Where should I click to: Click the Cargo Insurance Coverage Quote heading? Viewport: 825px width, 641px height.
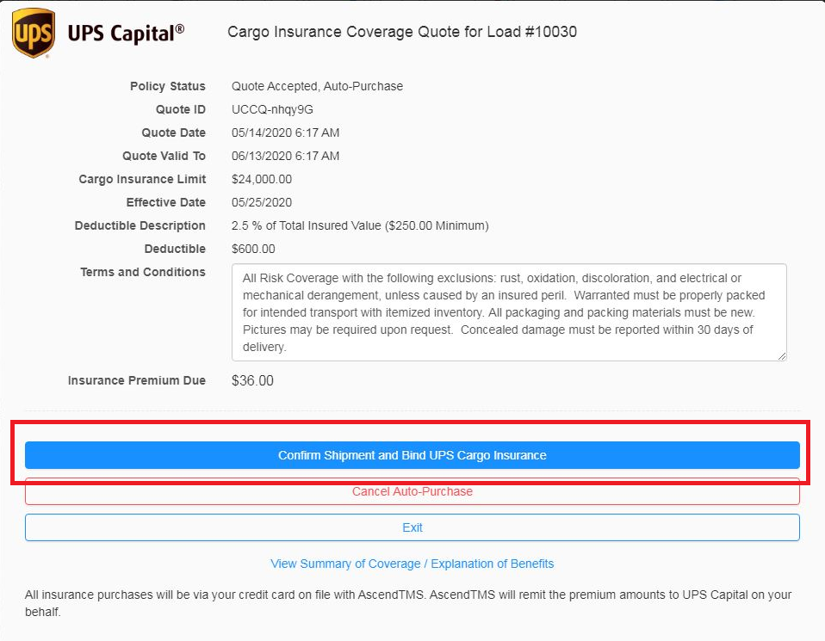coord(401,32)
